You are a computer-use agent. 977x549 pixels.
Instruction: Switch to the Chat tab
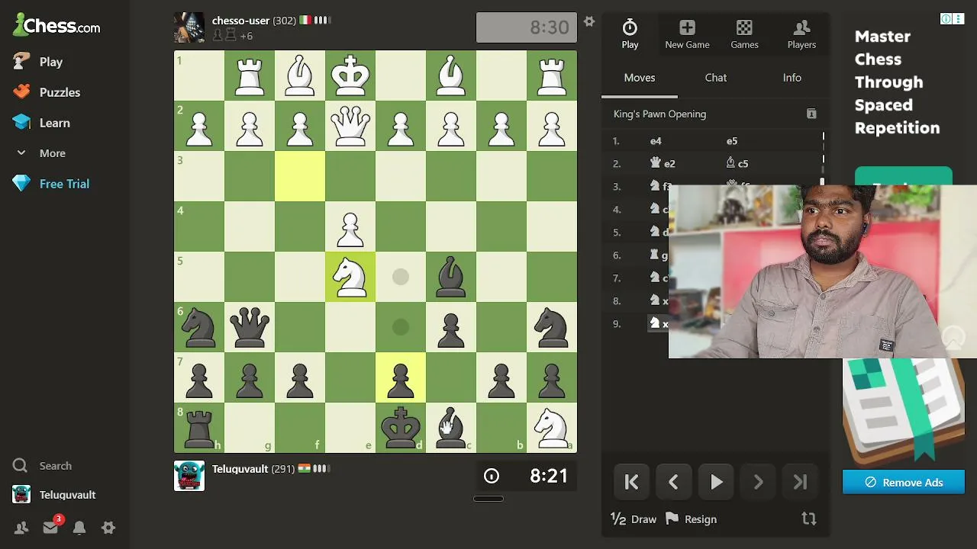click(716, 78)
